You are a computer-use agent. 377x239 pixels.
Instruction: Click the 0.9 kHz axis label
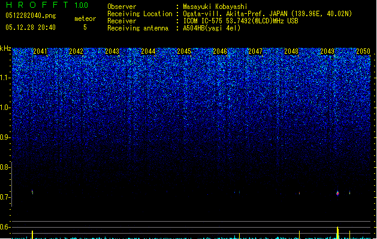5,137
